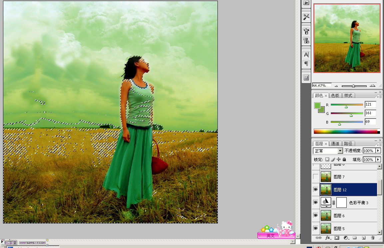
Task: Open the Layer Comps panel icon
Action: click(306, 78)
